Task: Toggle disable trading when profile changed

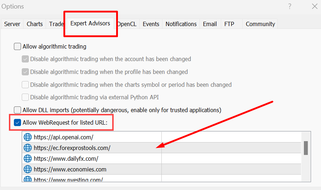Action: pyautogui.click(x=25, y=72)
